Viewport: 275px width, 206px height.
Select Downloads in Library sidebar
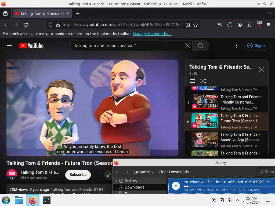click(134, 187)
